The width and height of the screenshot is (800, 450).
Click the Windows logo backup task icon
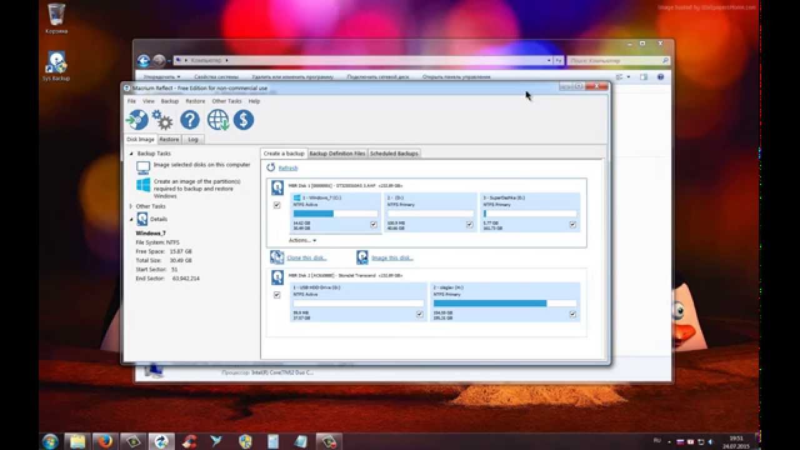143,185
